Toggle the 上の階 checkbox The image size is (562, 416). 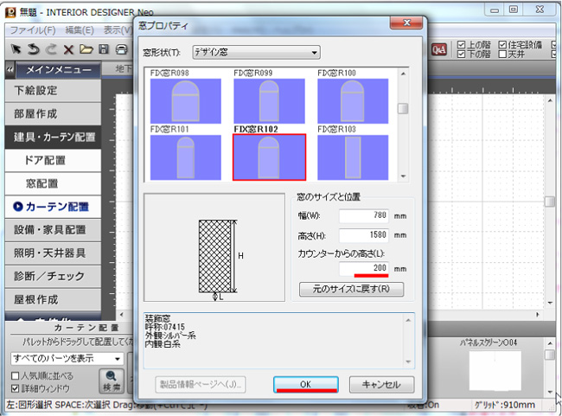pyautogui.click(x=461, y=45)
